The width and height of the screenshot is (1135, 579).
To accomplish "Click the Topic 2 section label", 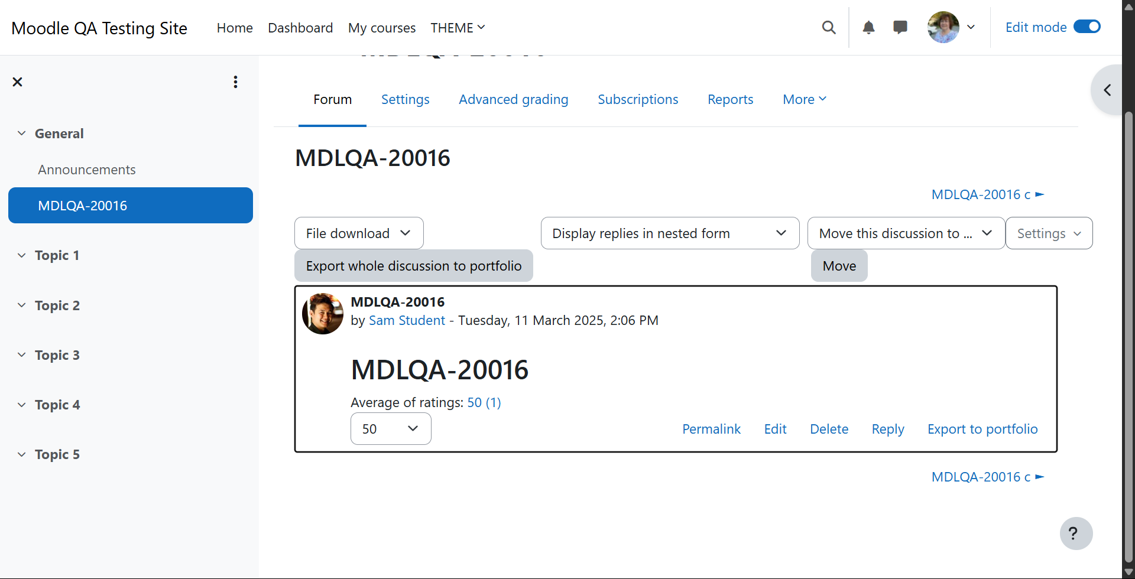I will coord(57,305).
